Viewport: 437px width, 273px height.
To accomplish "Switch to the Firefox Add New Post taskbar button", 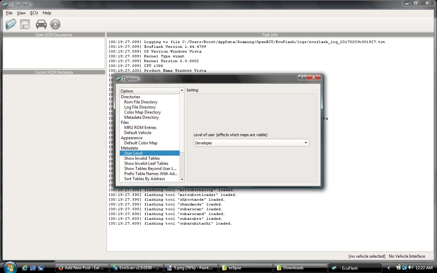I will 82,268.
